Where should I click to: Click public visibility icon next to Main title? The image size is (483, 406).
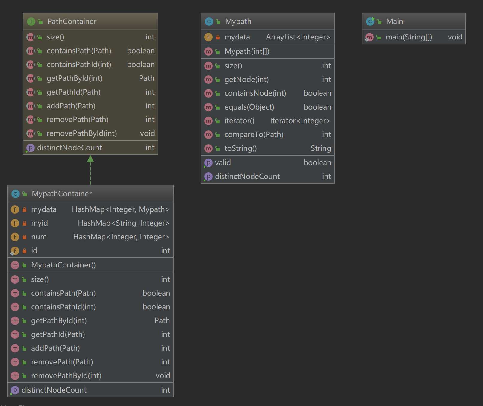coord(379,22)
